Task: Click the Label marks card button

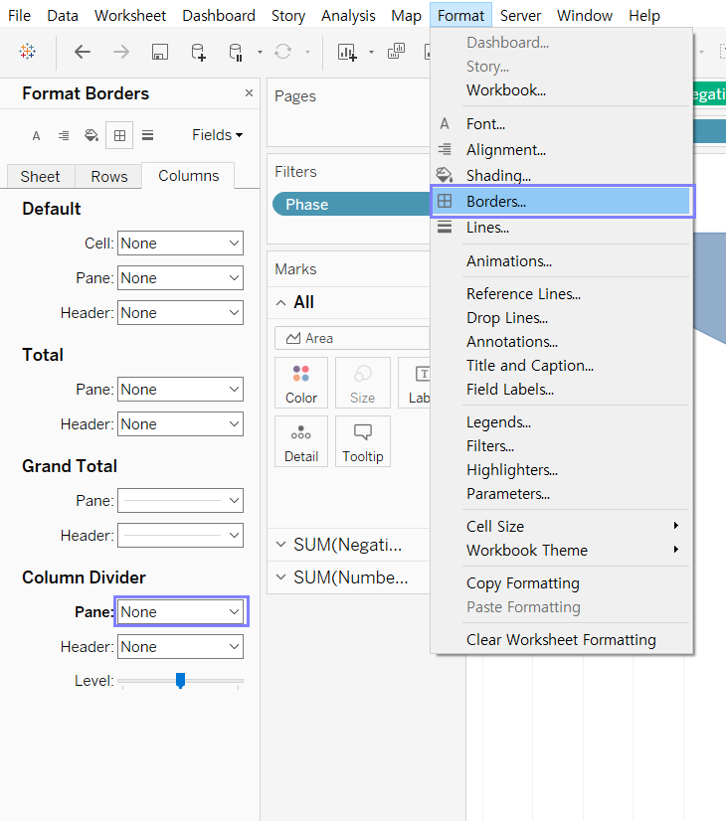Action: (x=415, y=383)
